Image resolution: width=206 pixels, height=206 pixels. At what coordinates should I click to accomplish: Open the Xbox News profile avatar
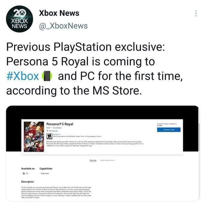point(19,19)
